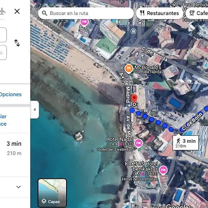The width and height of the screenshot is (208, 208).
Task: Open McDonald's restaurant marker
Action: tap(128, 69)
